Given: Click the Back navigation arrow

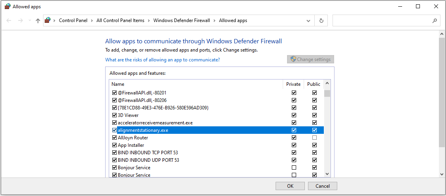Looking at the screenshot, I should coord(9,21).
